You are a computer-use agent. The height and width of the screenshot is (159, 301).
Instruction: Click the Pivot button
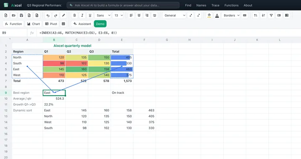pos(51,24)
